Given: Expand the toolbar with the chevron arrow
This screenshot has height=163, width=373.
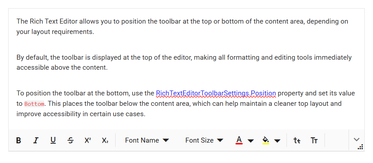Looking at the screenshot, I should pos(356,139).
